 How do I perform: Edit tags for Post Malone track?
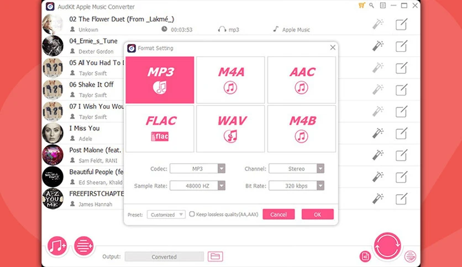401,155
